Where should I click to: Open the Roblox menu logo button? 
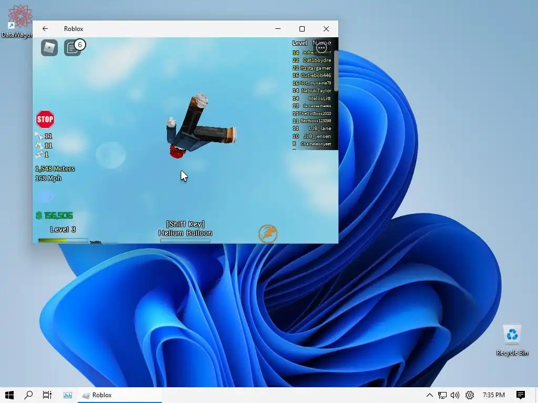click(x=49, y=48)
